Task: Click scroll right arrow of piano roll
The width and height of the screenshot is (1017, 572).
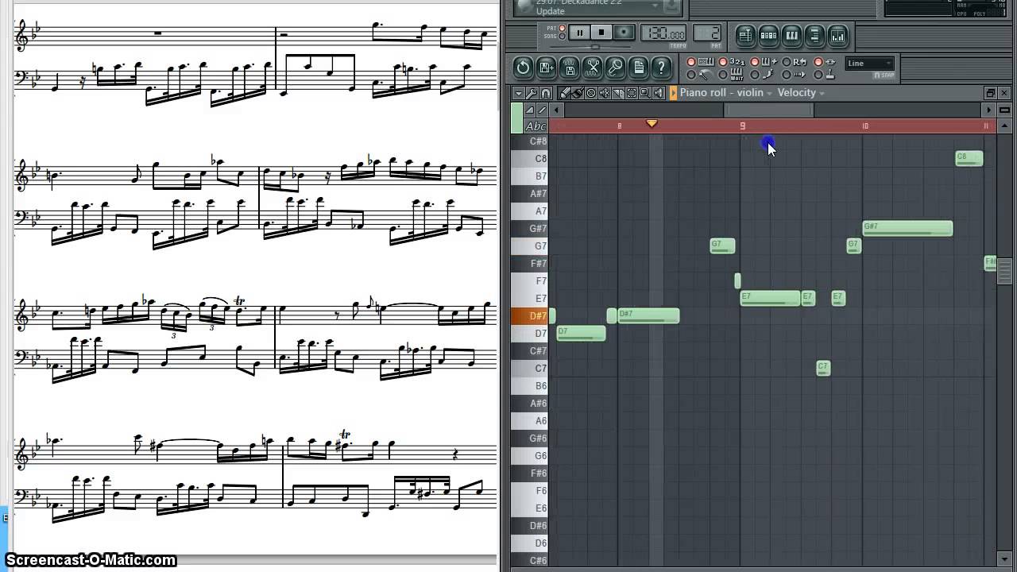Action: pos(988,110)
